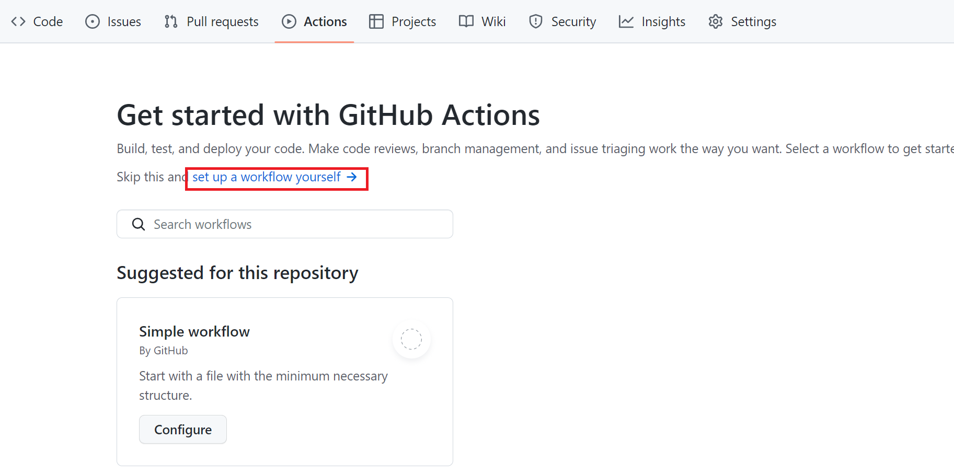The height and width of the screenshot is (474, 954).
Task: Open repository Settings tab
Action: click(742, 21)
